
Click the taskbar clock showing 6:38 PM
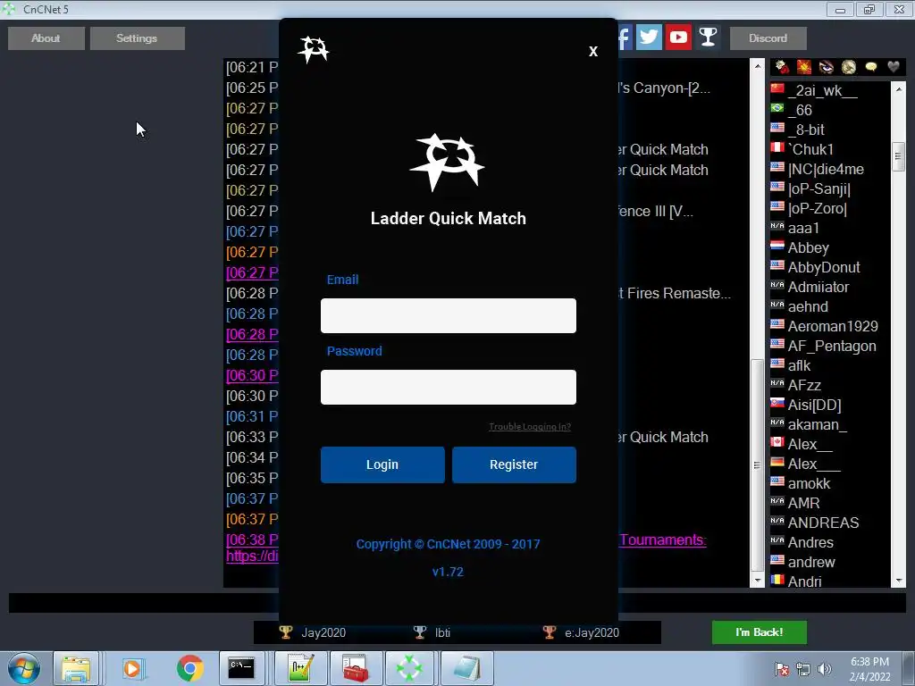(x=869, y=669)
